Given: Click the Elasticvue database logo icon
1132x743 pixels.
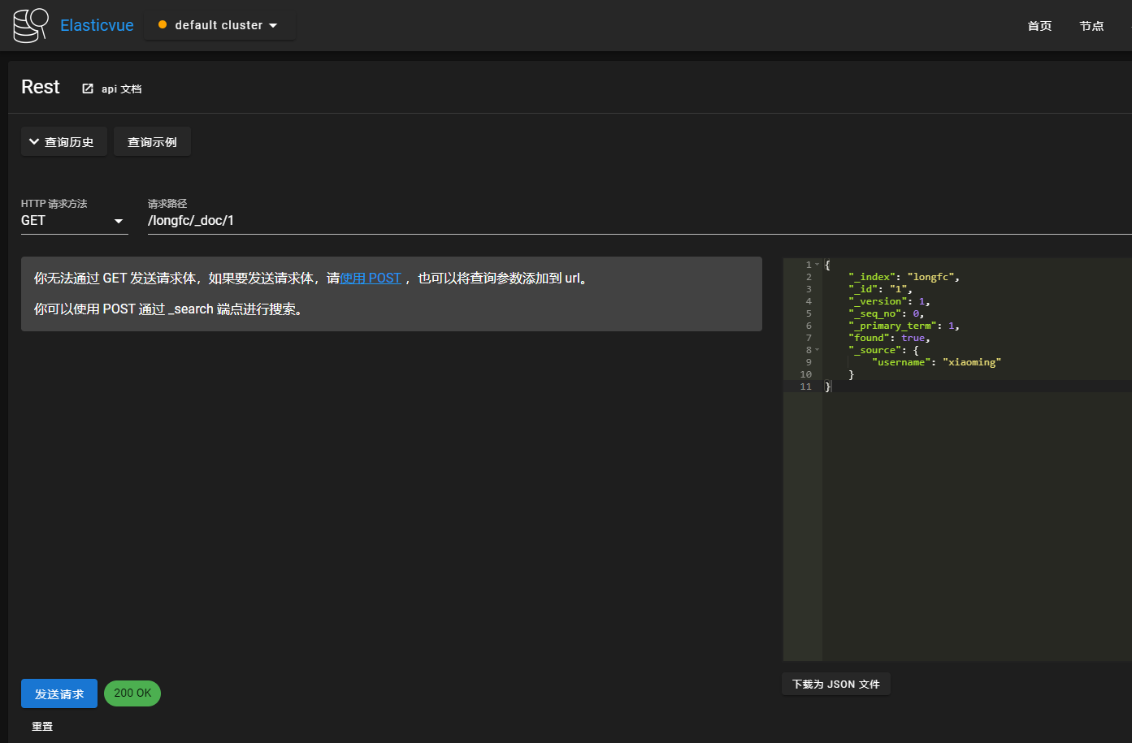Looking at the screenshot, I should click(31, 25).
